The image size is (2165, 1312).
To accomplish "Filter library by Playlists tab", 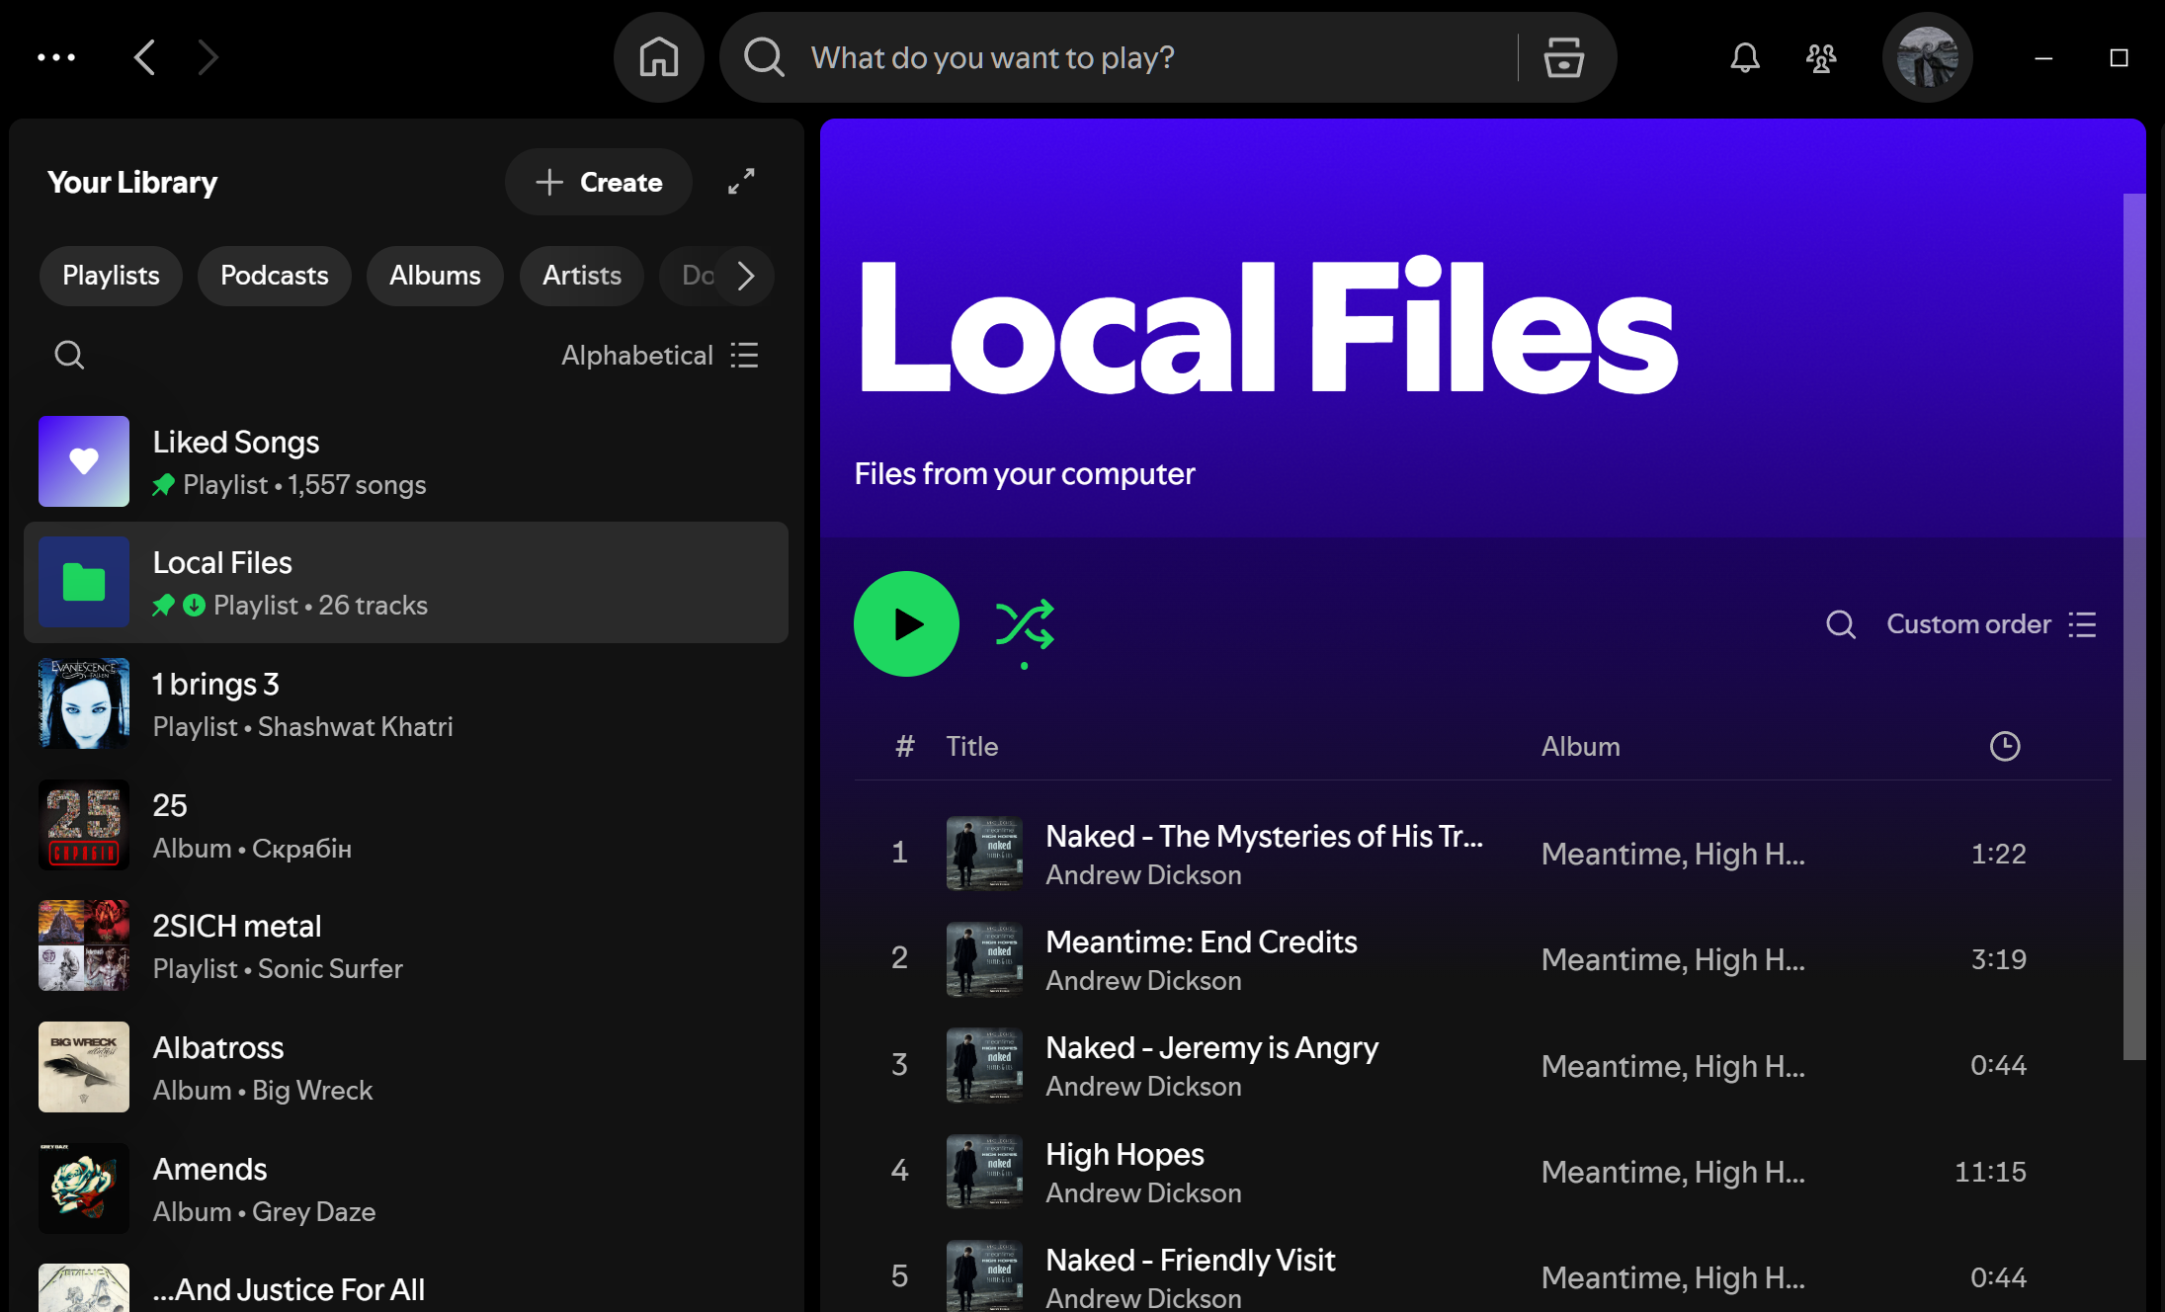I will 111,276.
